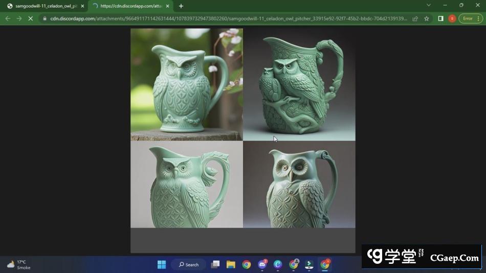Screen dimensions: 486x273
Task: Go back to the previous page
Action: (7, 18)
